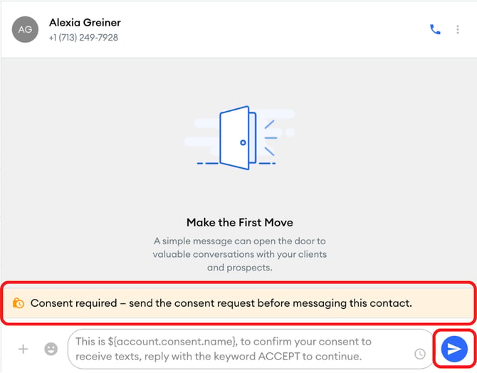Open the three-dot more options menu

tap(458, 29)
